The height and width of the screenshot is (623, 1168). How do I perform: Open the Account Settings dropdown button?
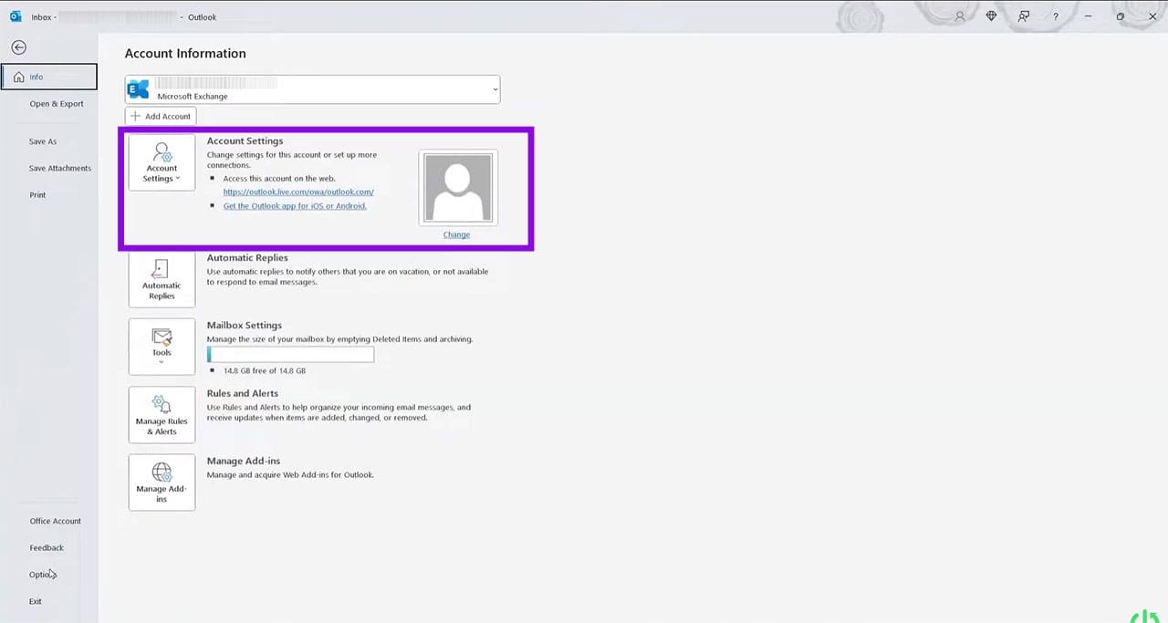click(162, 162)
